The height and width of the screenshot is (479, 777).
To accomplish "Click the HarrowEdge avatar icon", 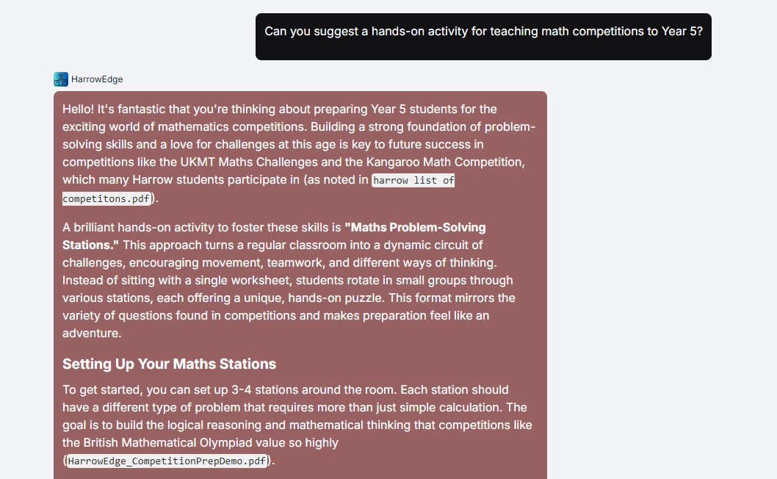I will (x=61, y=79).
